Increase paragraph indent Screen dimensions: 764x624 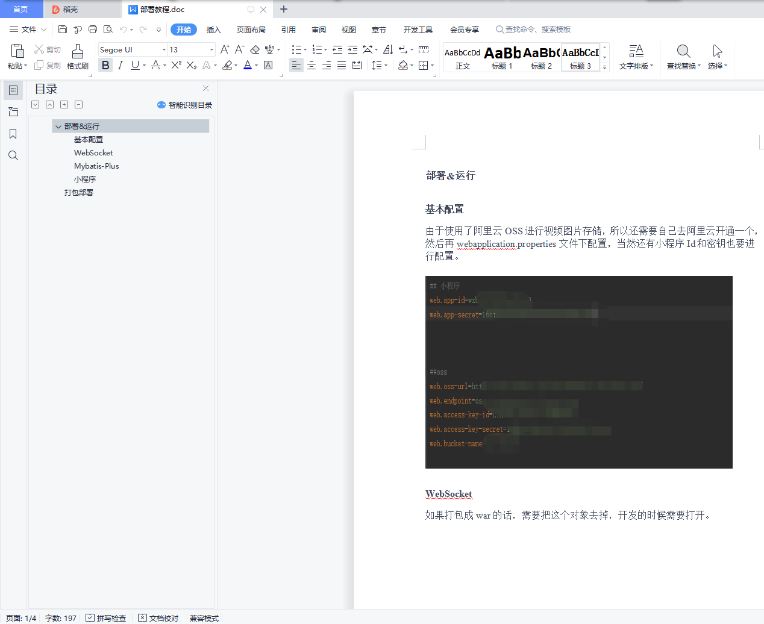352,49
